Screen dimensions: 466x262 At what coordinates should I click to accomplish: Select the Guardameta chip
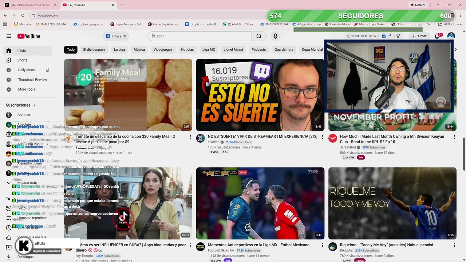tap(284, 49)
